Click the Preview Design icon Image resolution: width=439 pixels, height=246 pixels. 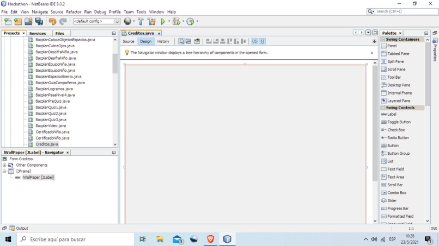pos(197,41)
